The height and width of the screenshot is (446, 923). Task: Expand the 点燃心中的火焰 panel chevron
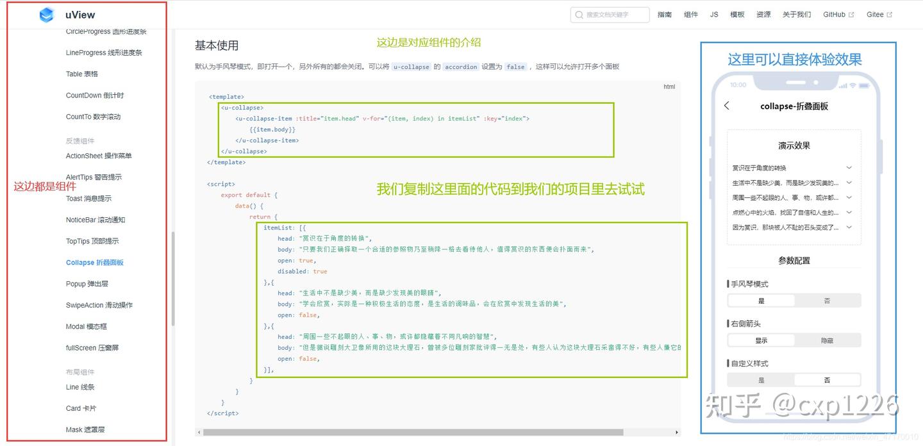[x=849, y=212]
